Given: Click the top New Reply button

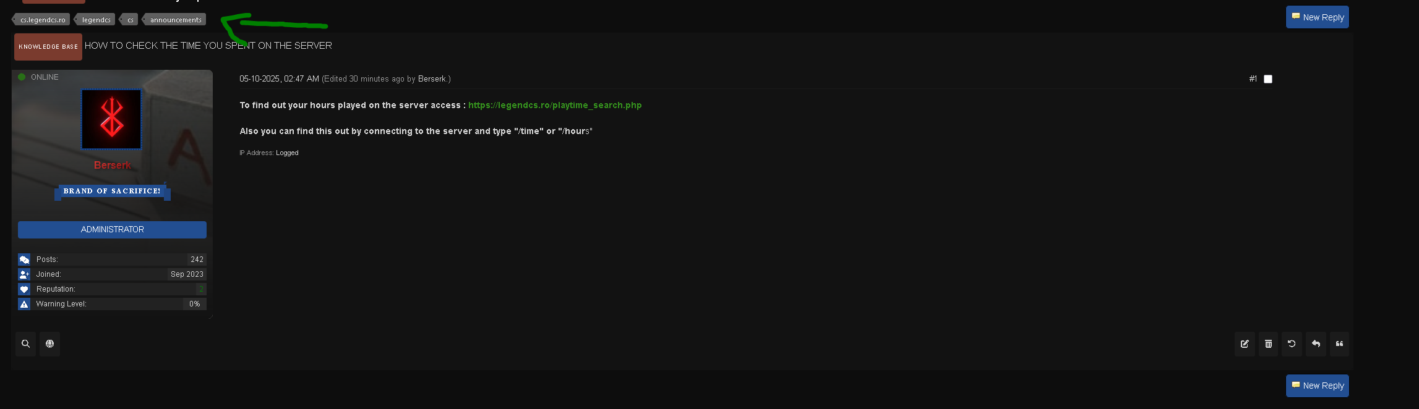Looking at the screenshot, I should click(x=1317, y=17).
